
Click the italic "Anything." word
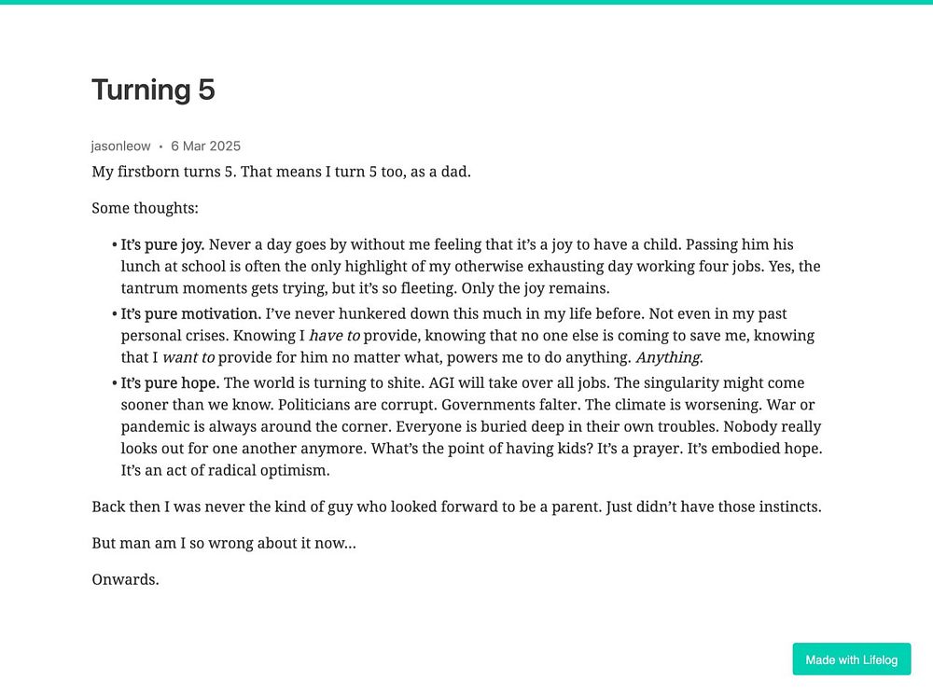(669, 357)
